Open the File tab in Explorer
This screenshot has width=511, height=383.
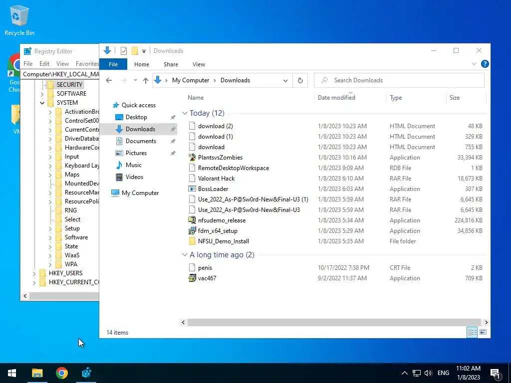[113, 64]
